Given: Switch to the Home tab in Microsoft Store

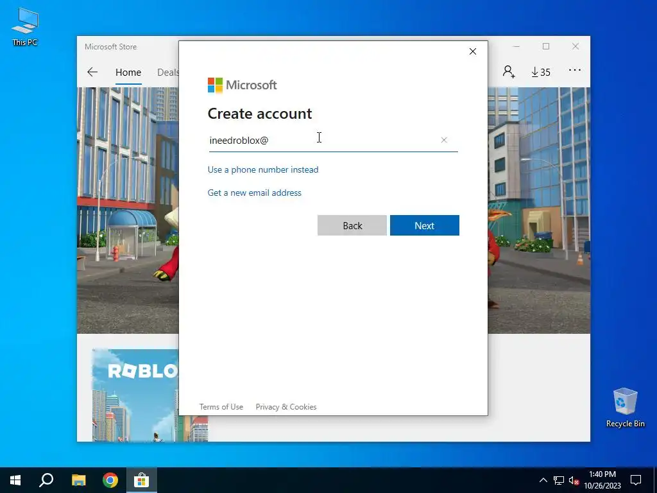Looking at the screenshot, I should pos(128,73).
